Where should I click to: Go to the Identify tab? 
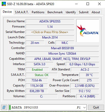[71, 12]
